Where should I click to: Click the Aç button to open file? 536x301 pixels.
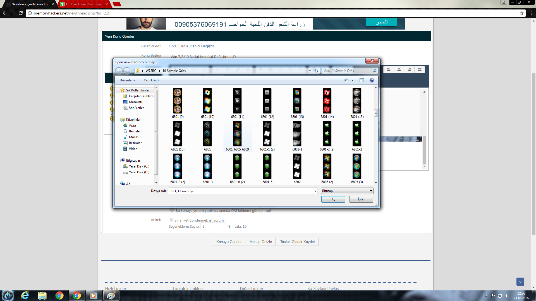333,199
